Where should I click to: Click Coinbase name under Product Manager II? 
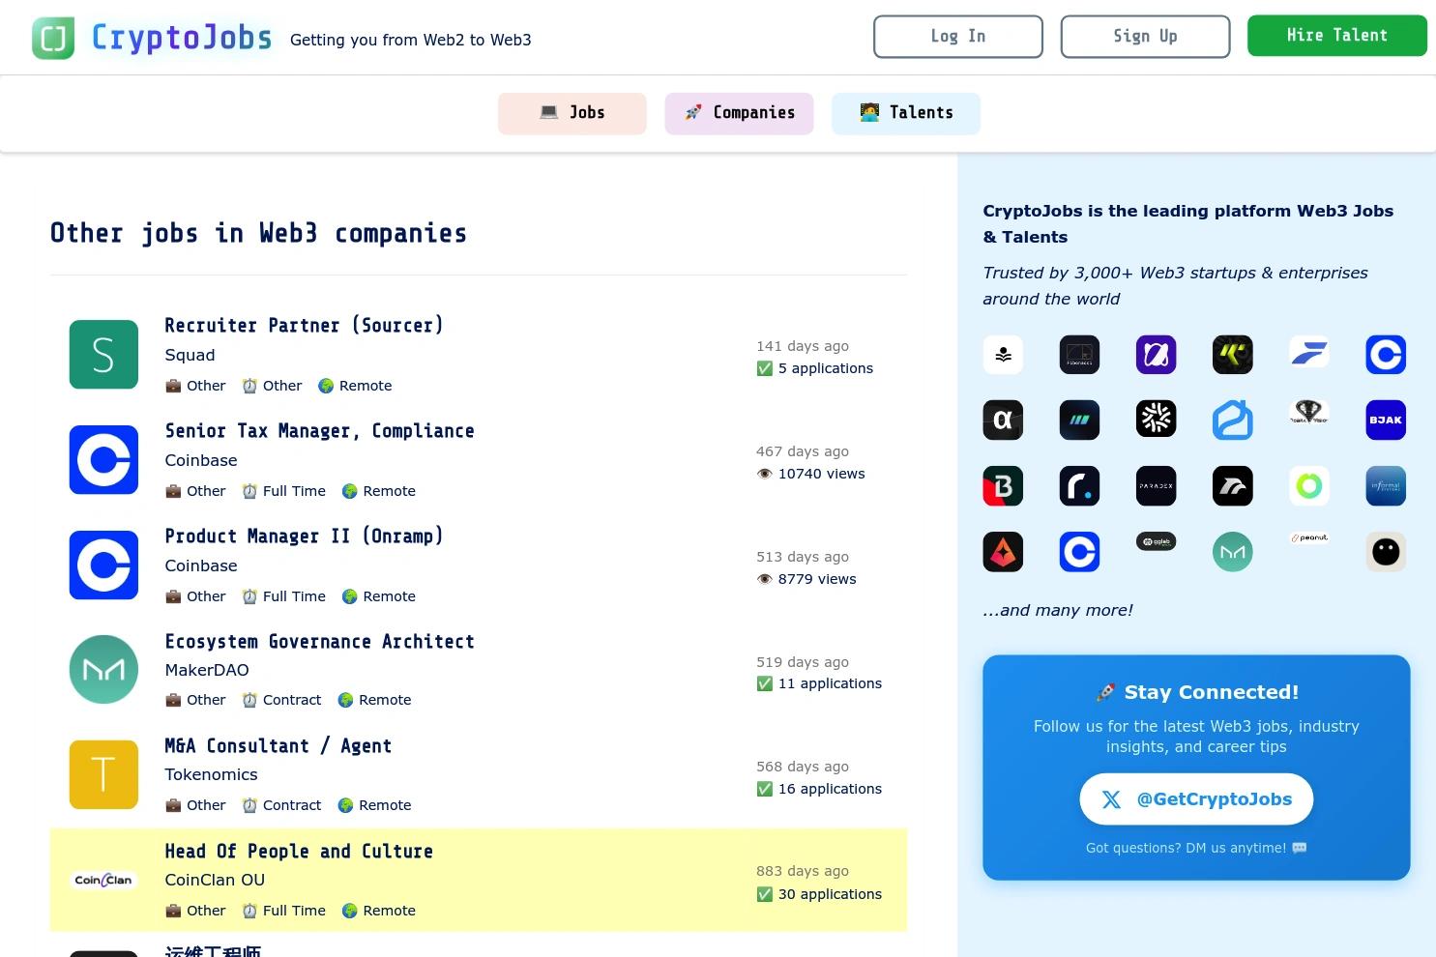pyautogui.click(x=201, y=565)
